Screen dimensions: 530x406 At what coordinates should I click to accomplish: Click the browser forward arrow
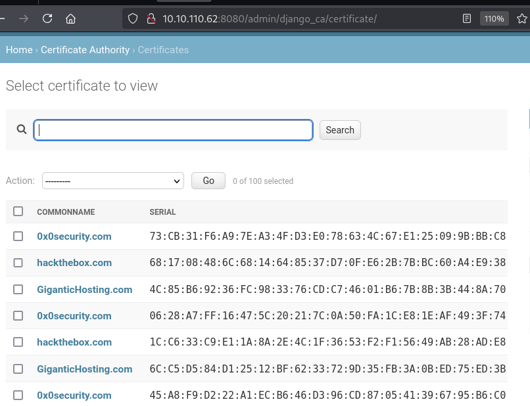(x=24, y=18)
